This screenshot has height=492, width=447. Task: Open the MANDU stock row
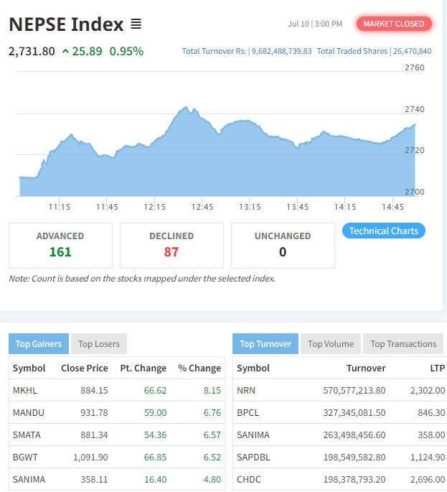tap(27, 412)
